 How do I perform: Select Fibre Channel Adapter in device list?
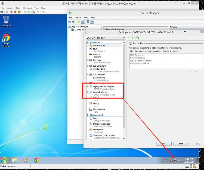click(x=140, y=63)
